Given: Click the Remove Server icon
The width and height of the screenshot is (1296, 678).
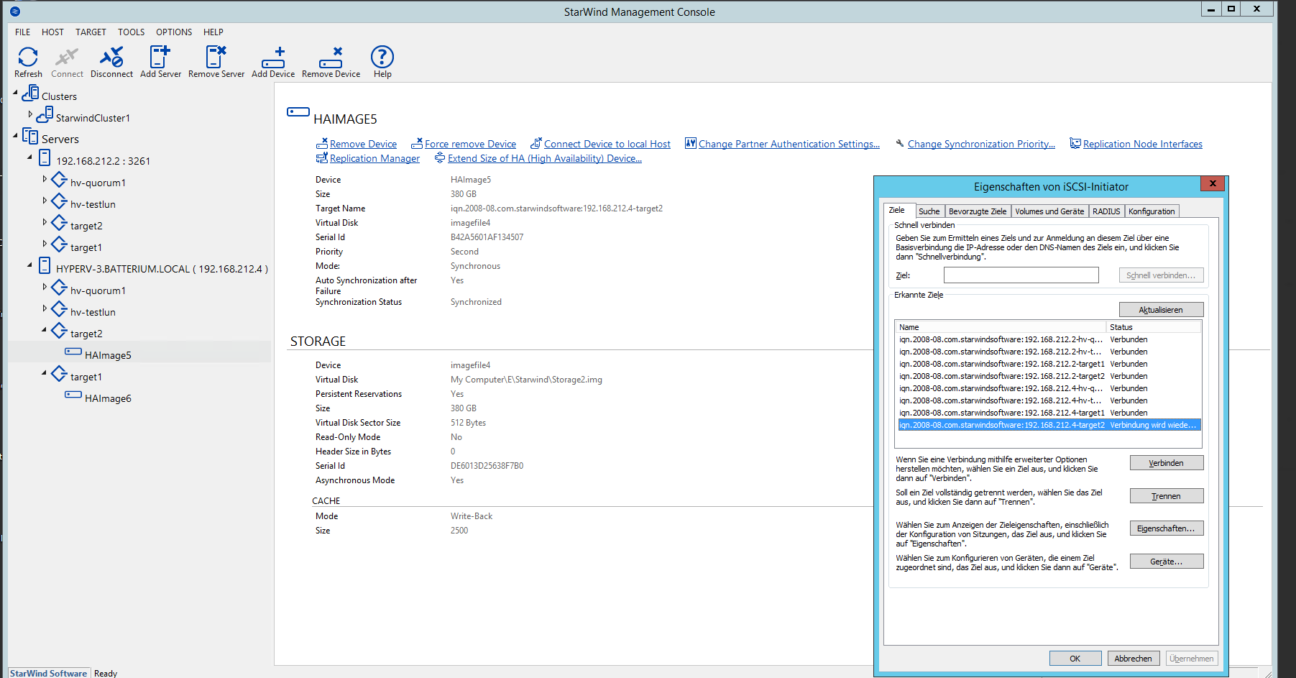Looking at the screenshot, I should pyautogui.click(x=216, y=57).
